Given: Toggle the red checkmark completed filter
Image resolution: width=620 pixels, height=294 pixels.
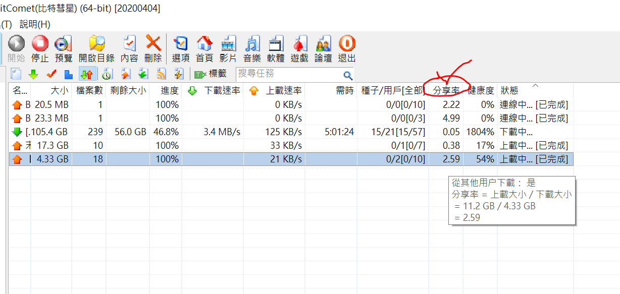Looking at the screenshot, I should [x=51, y=74].
